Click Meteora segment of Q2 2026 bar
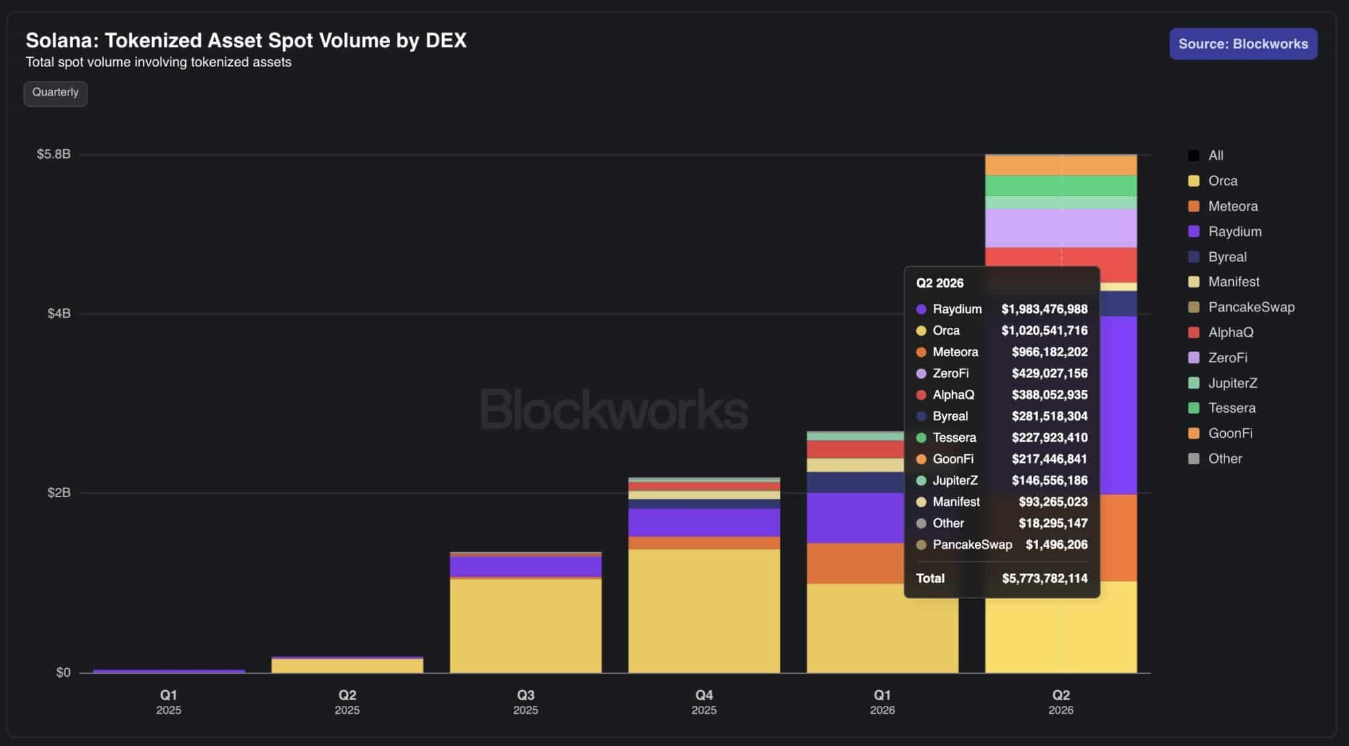 1118,538
